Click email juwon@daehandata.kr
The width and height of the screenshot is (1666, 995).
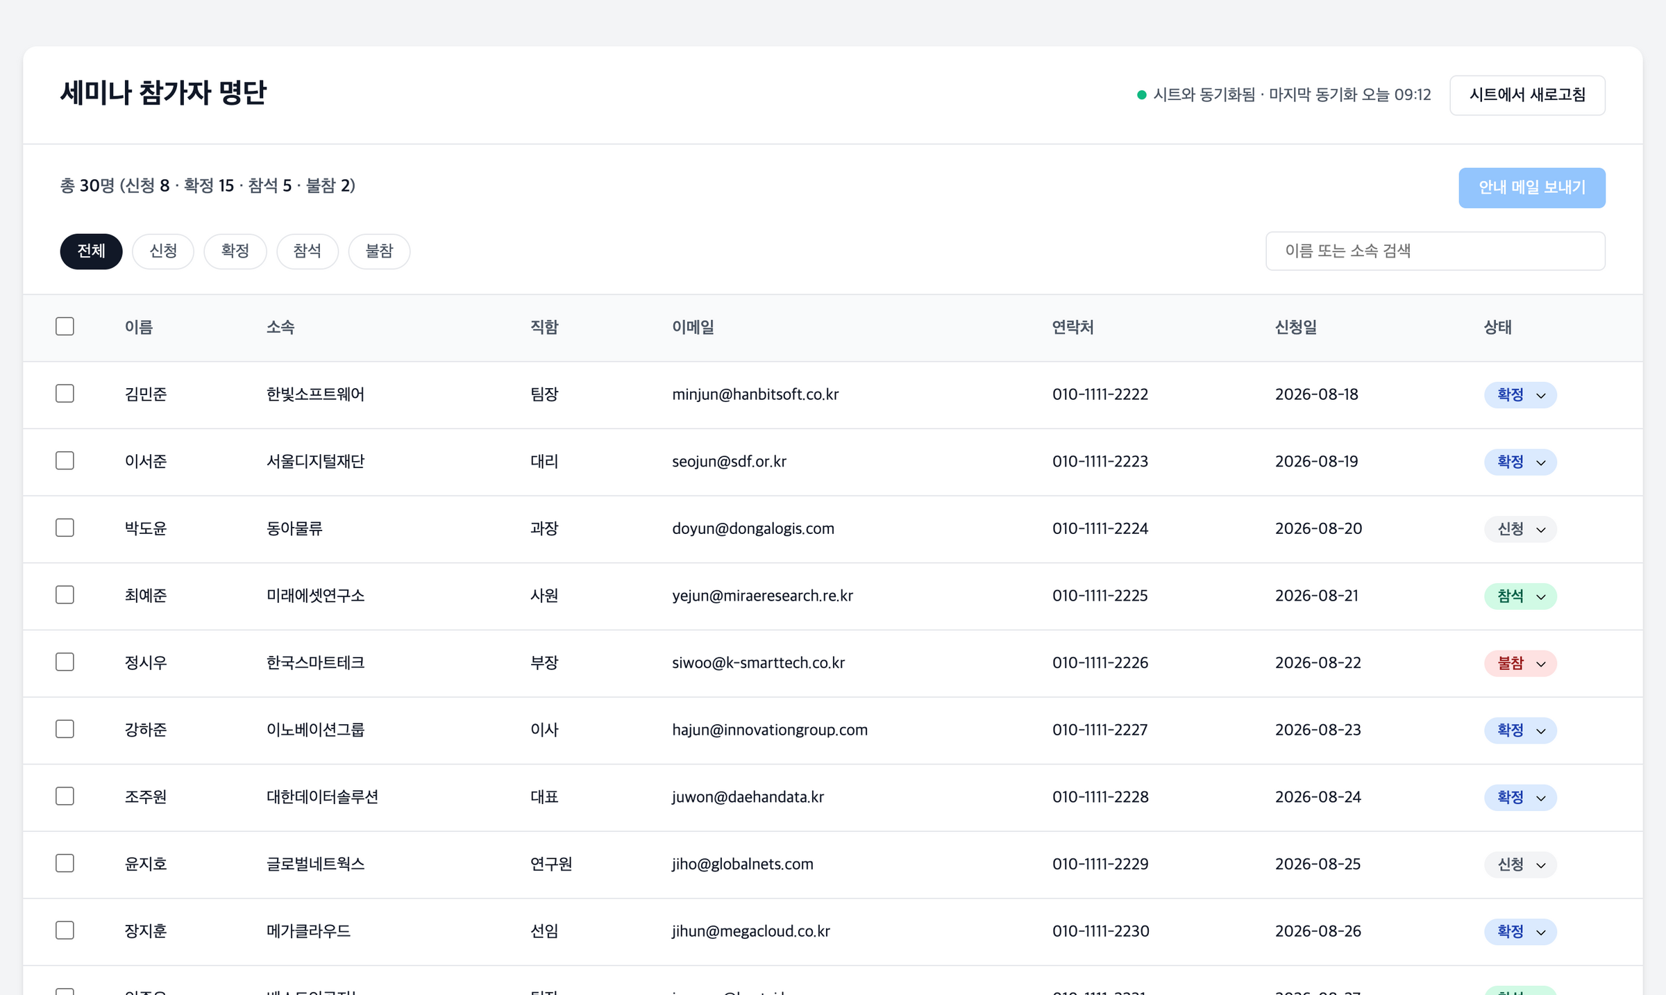coord(748,797)
